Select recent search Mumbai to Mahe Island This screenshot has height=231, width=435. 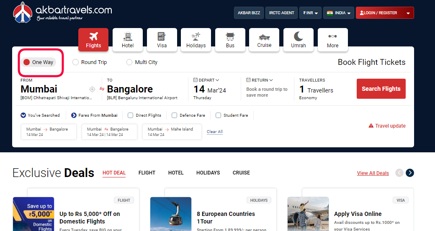[x=172, y=132]
